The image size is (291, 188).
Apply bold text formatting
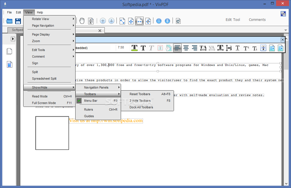click(143, 48)
